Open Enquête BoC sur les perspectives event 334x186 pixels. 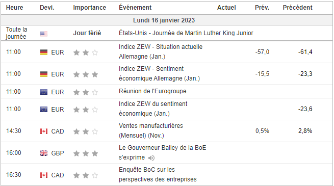pyautogui.click(x=158, y=174)
